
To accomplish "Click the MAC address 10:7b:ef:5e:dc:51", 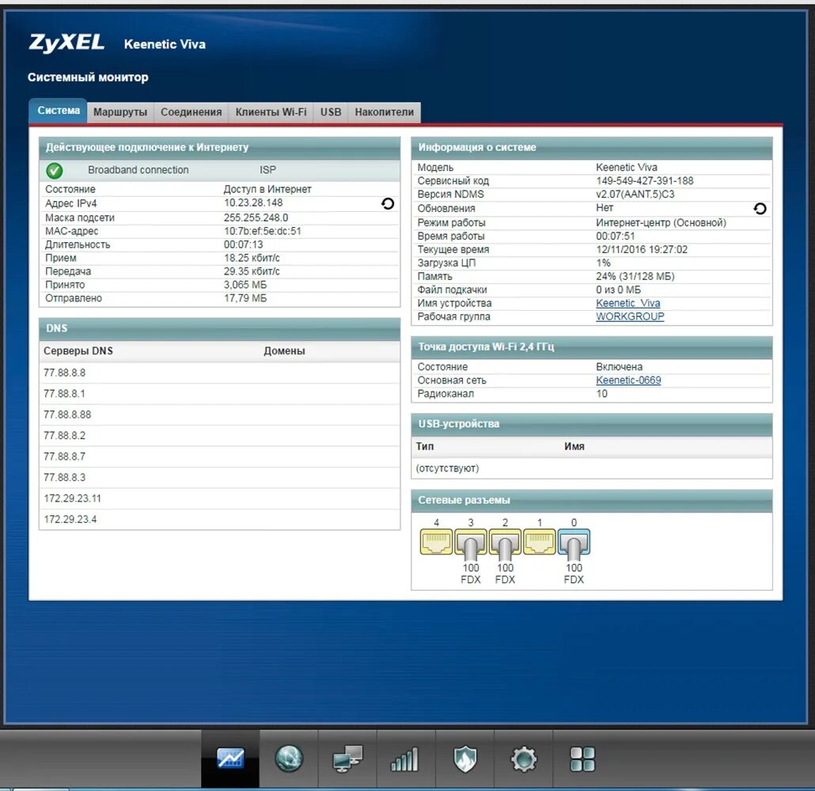I will click(x=263, y=231).
